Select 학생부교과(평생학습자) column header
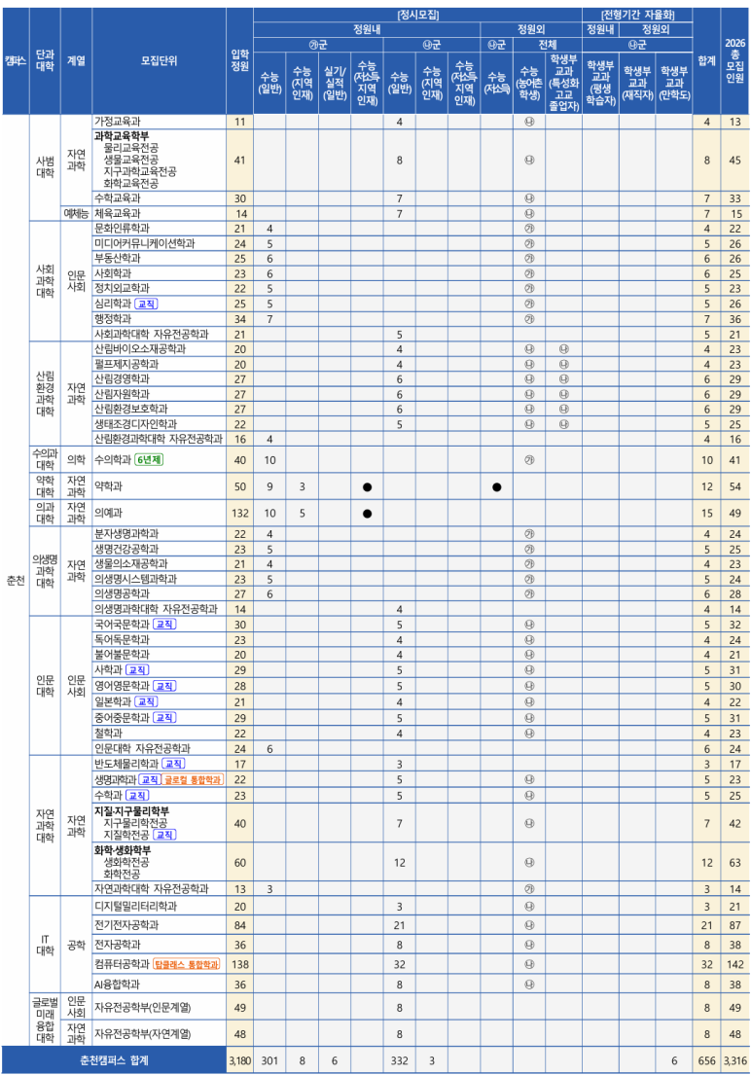 [x=600, y=83]
